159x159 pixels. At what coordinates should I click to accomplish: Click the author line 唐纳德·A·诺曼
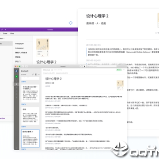[96, 23]
